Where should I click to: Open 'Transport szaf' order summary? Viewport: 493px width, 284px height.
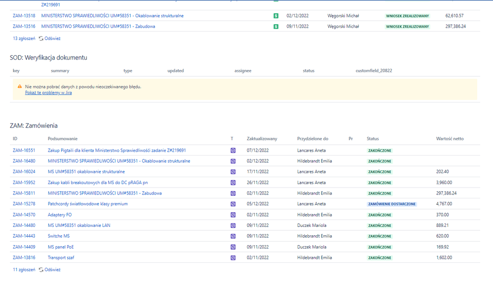(x=61, y=257)
